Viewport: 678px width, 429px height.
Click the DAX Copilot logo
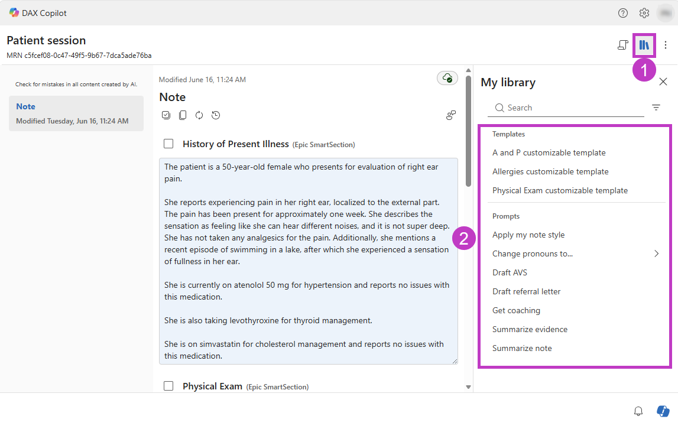(x=14, y=12)
